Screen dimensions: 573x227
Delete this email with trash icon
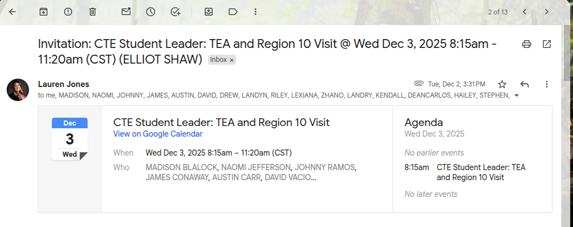(x=93, y=12)
